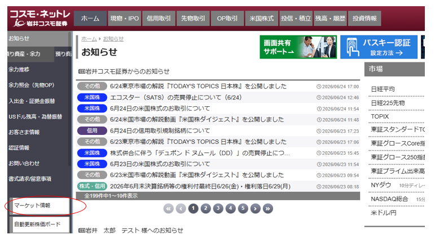Open the 投資情報 menu
435x239 pixels.
click(x=364, y=19)
